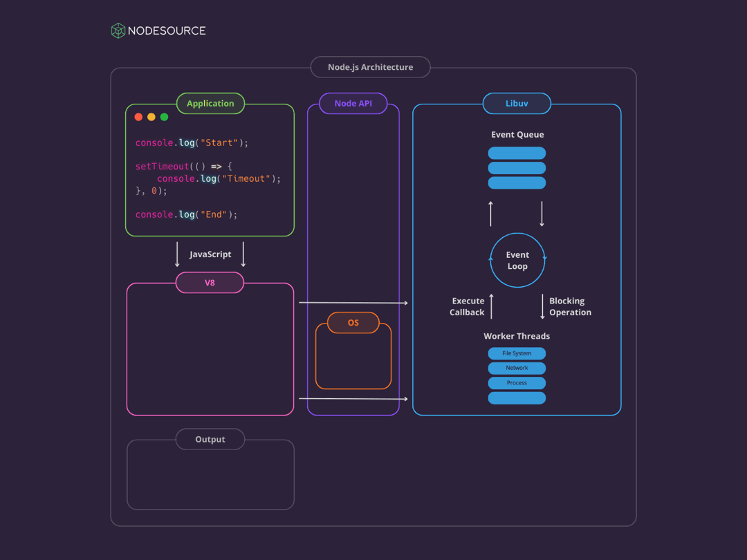Click the top Event Queue bar
Viewport: 747px width, 560px height.
(x=517, y=153)
